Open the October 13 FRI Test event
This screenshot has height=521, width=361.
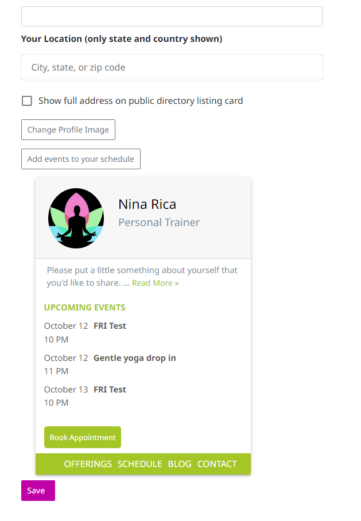[x=110, y=390]
